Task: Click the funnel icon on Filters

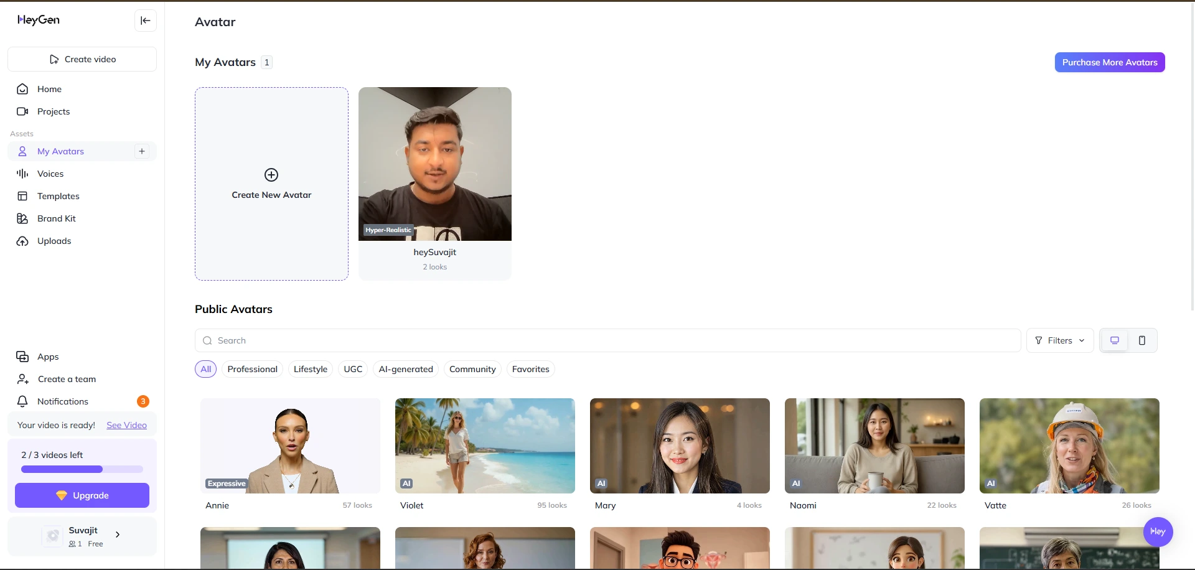Action: click(1038, 340)
